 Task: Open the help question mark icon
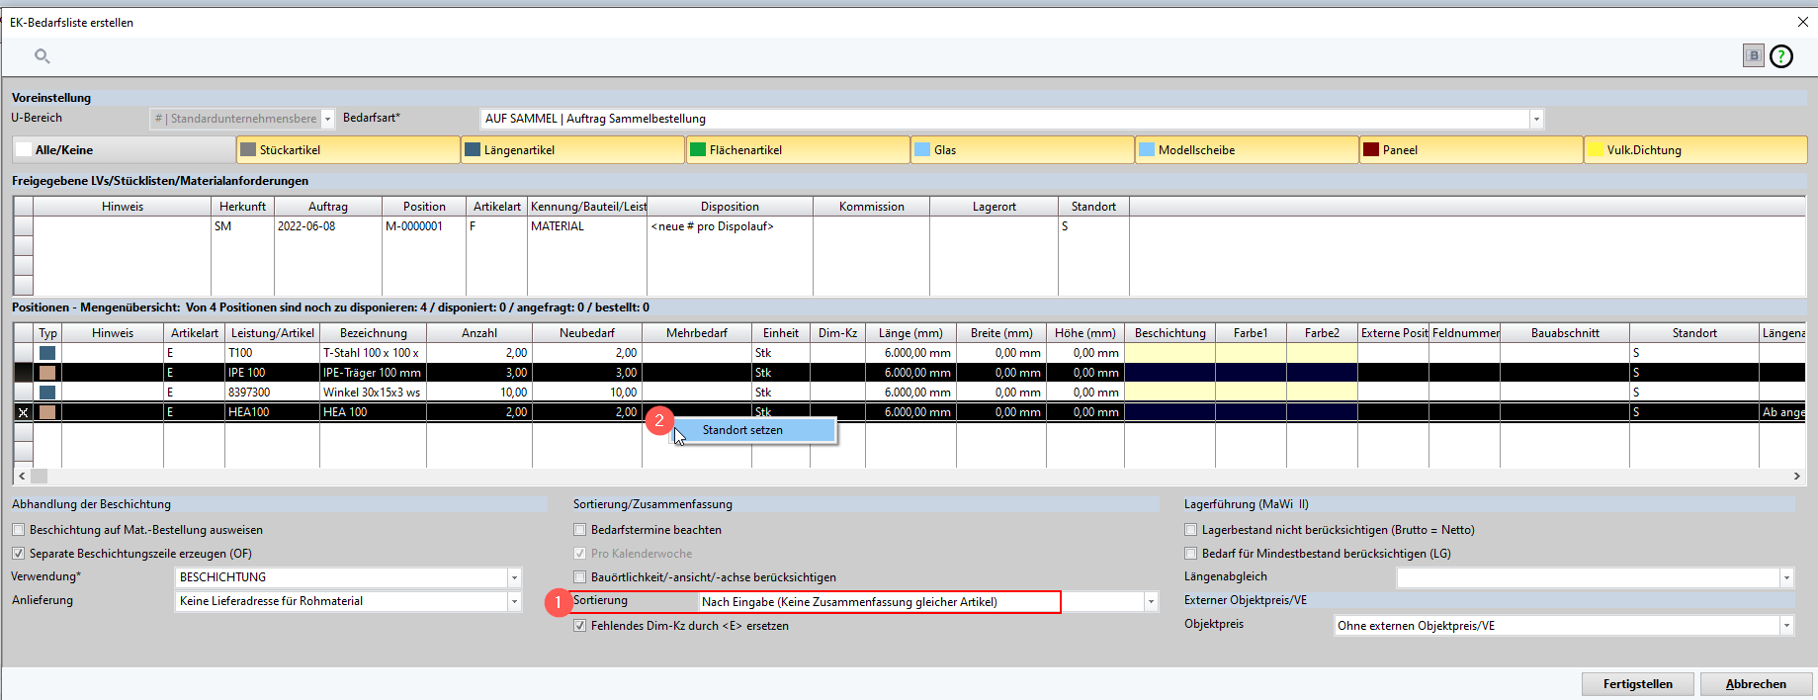tap(1781, 56)
